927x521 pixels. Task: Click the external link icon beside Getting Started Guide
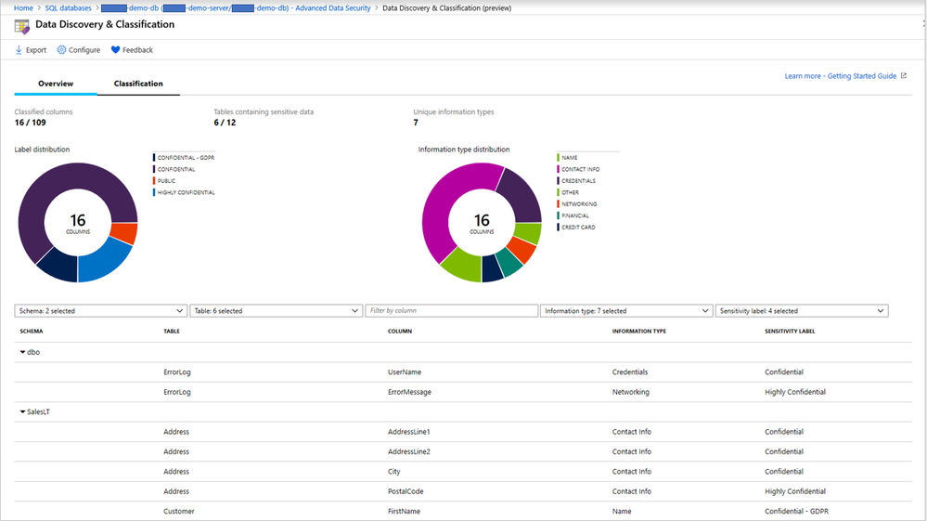[904, 76]
